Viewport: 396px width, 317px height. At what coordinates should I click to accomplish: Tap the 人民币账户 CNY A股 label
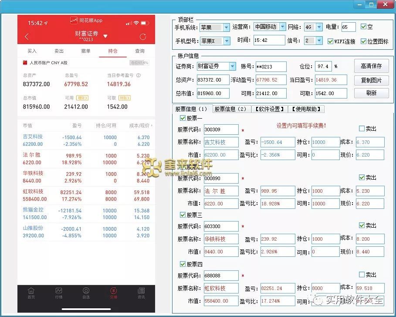pos(48,63)
